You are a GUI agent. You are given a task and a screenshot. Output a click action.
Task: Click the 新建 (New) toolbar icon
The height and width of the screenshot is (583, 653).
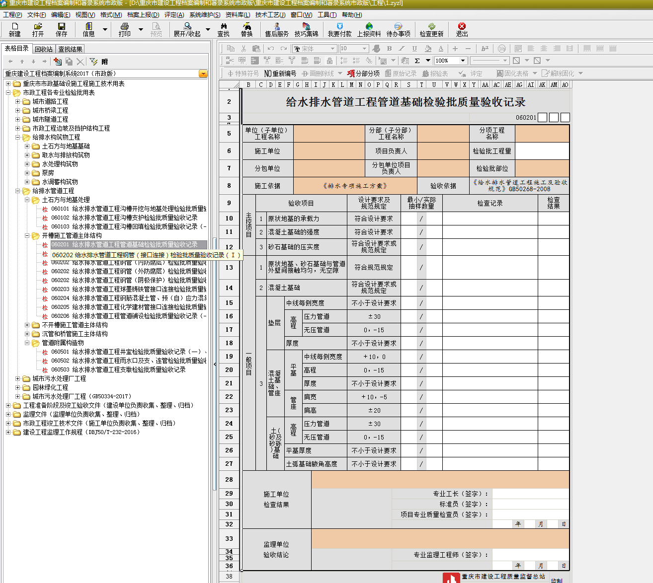(14, 30)
